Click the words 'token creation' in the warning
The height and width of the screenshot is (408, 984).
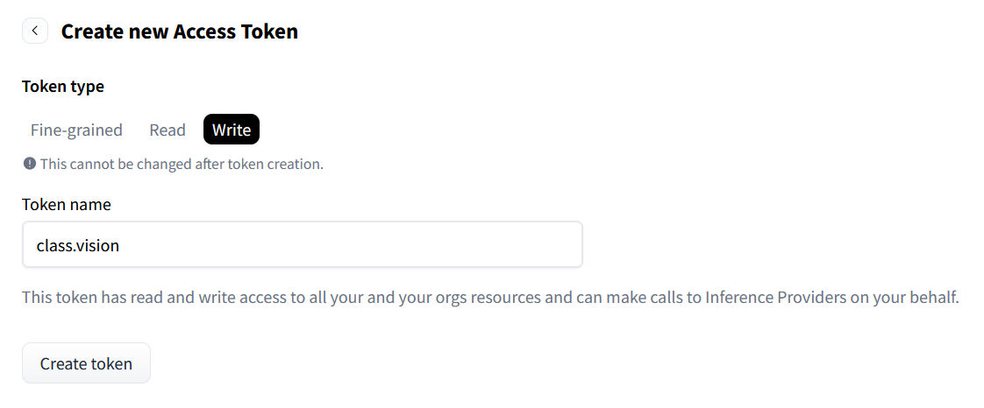point(279,165)
